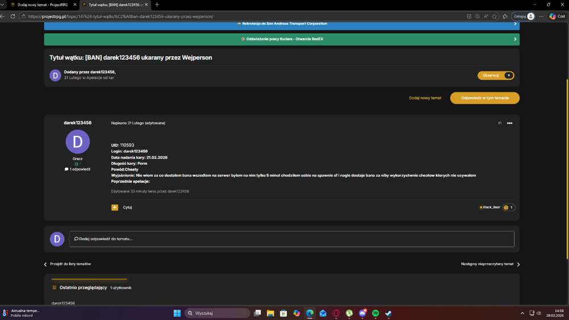This screenshot has width=569, height=320.
Task: Show hidden system tray icons chevron
Action: pyautogui.click(x=522, y=313)
